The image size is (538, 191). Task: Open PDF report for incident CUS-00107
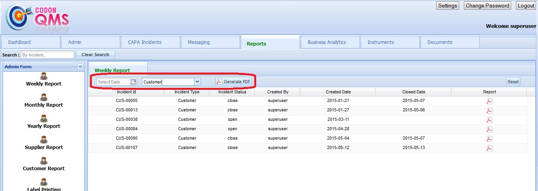click(489, 148)
